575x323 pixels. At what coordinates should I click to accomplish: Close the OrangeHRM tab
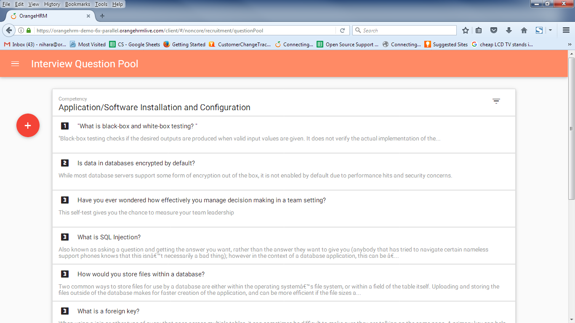[88, 16]
